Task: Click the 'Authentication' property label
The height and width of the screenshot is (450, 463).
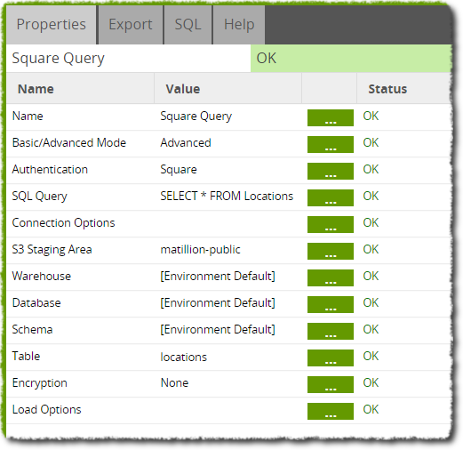Action: click(x=50, y=170)
